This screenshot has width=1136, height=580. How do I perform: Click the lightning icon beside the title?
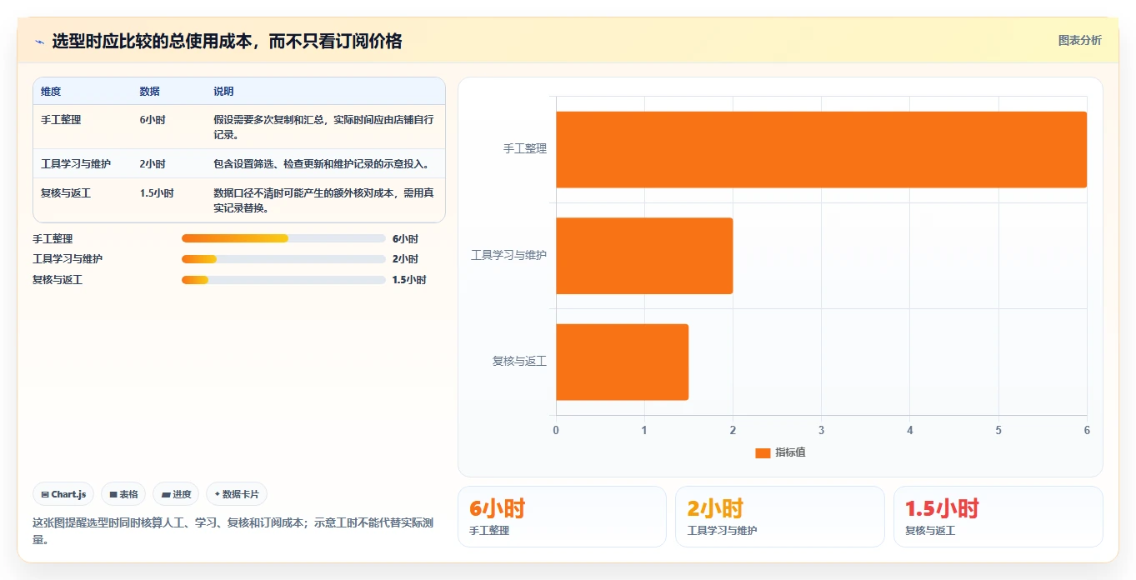[x=39, y=42]
